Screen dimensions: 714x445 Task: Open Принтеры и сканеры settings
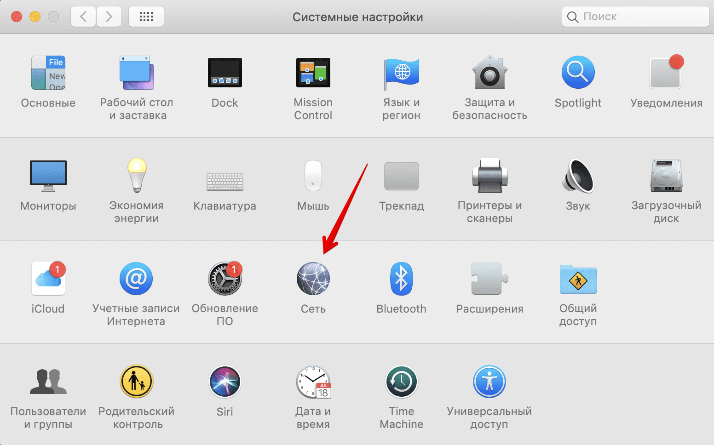(489, 176)
